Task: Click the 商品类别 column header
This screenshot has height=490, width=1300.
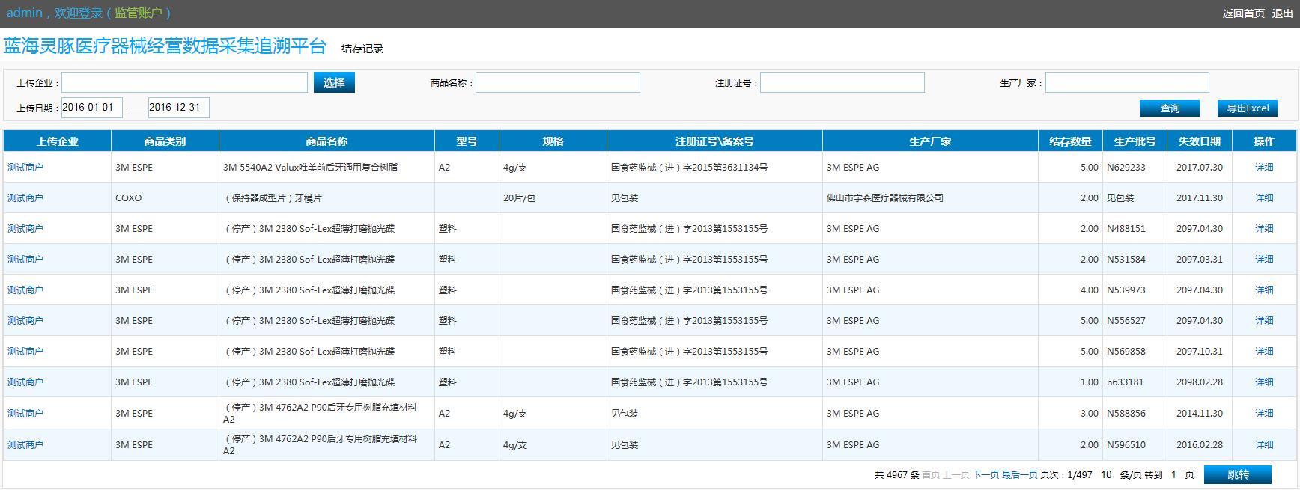Action: pyautogui.click(x=165, y=141)
